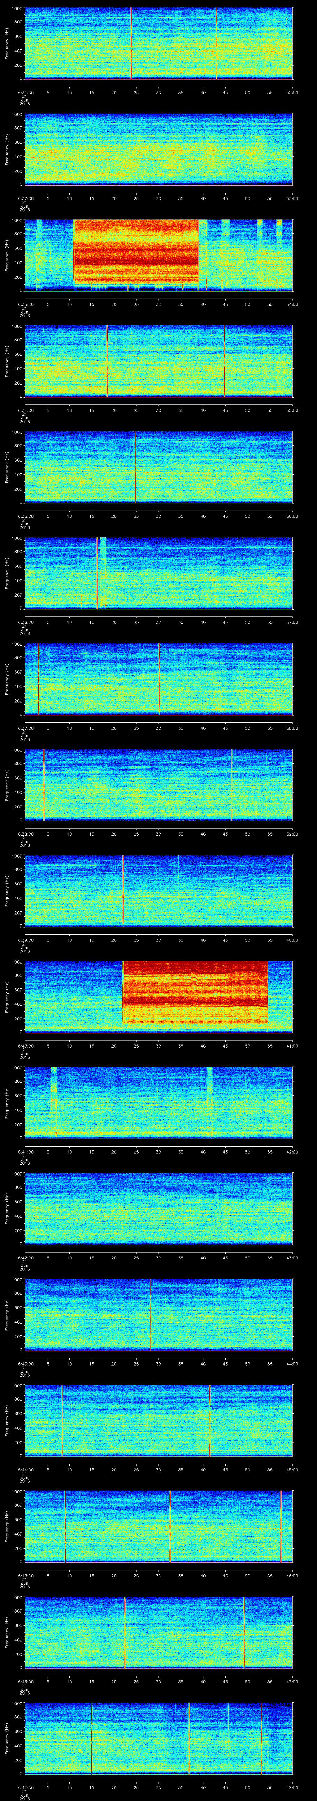This screenshot has width=317, height=1801.
Task: Select the red spike near 43 seconds in the 6:31 panel
Action: pos(216,43)
